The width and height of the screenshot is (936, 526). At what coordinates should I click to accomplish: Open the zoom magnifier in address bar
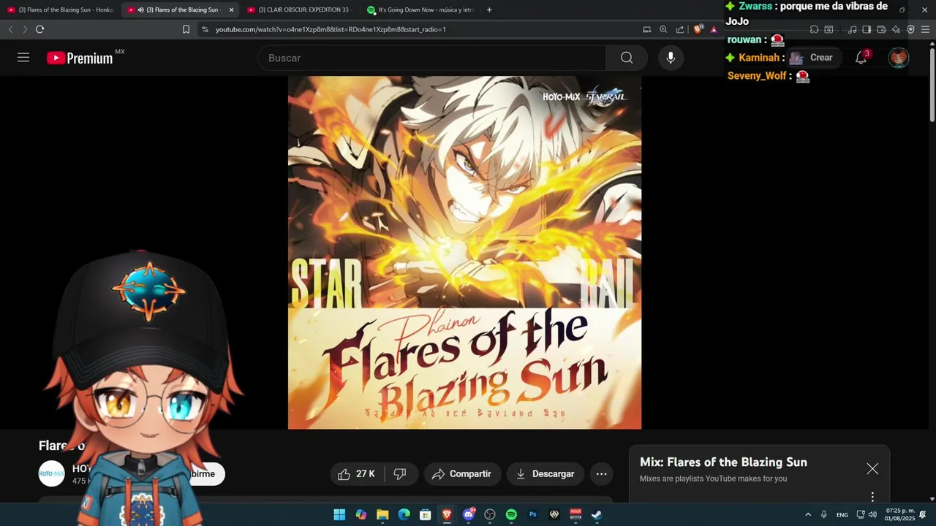point(663,29)
